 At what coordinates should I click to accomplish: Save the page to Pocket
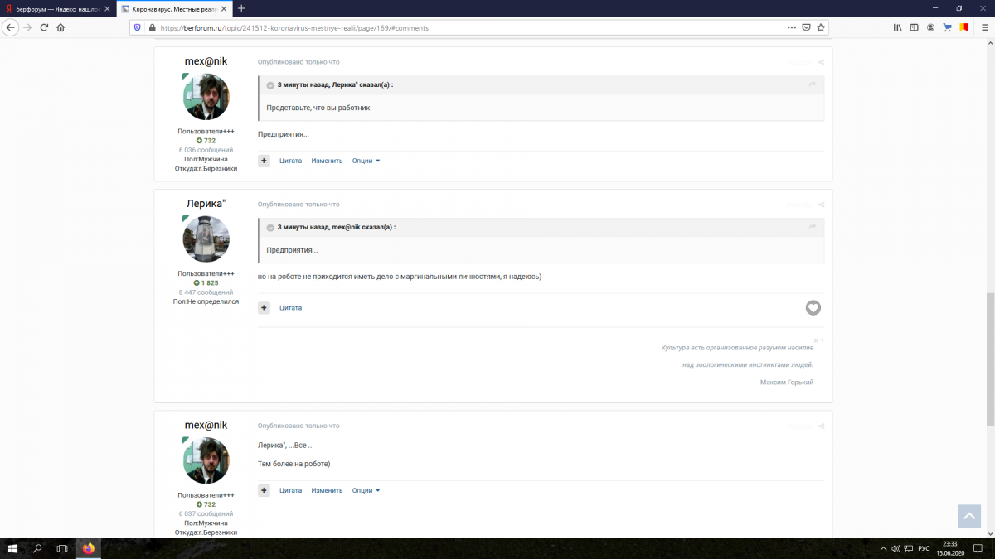pos(806,27)
